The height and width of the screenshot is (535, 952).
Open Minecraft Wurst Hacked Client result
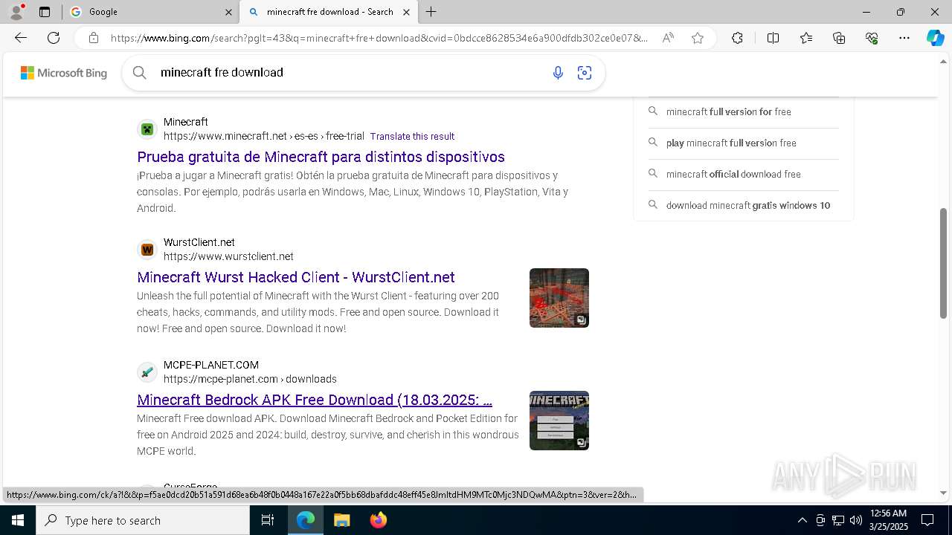(x=296, y=277)
